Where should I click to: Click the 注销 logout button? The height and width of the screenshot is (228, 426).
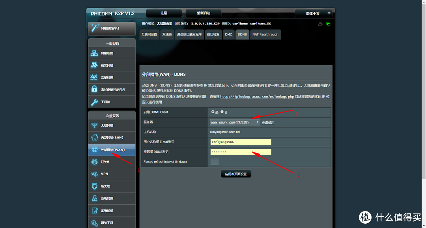164,13
